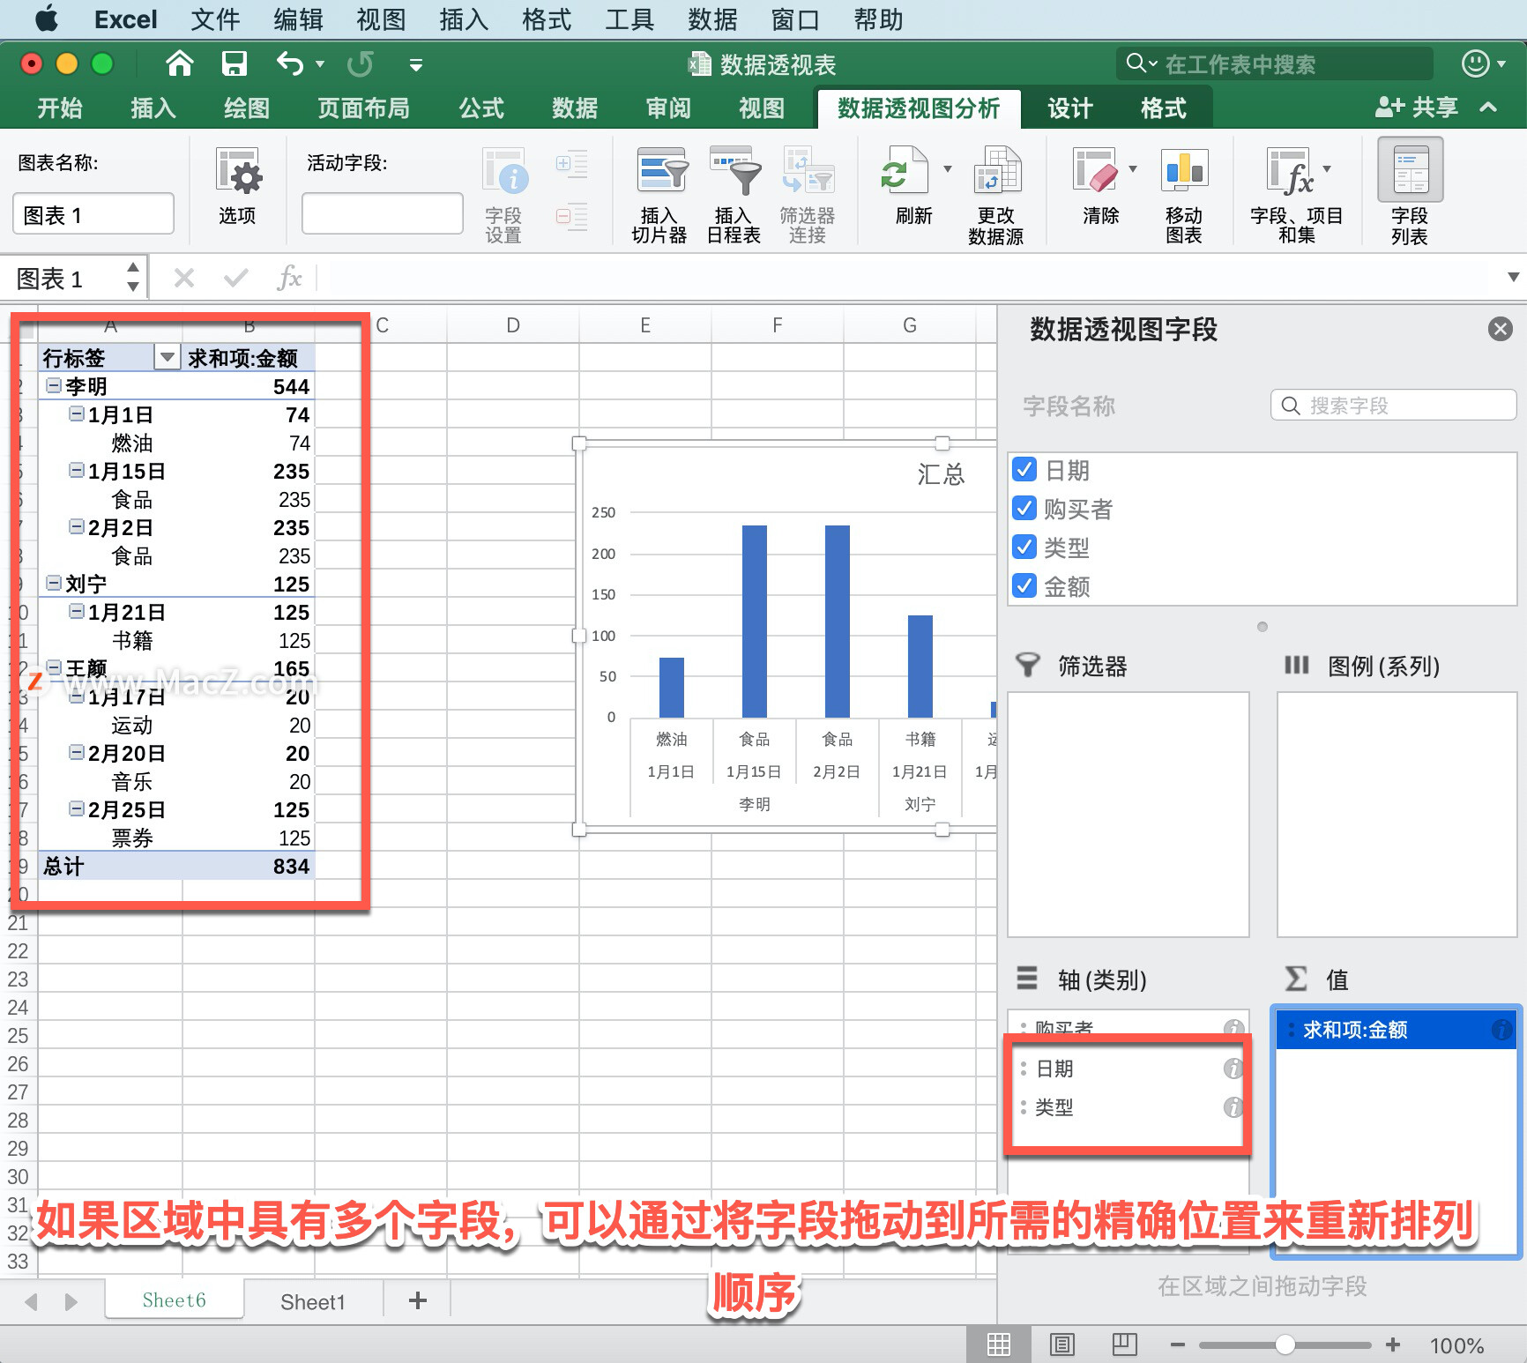This screenshot has height=1363, width=1527.
Task: Toggle Field List (字段列表) button
Action: pyautogui.click(x=1411, y=170)
